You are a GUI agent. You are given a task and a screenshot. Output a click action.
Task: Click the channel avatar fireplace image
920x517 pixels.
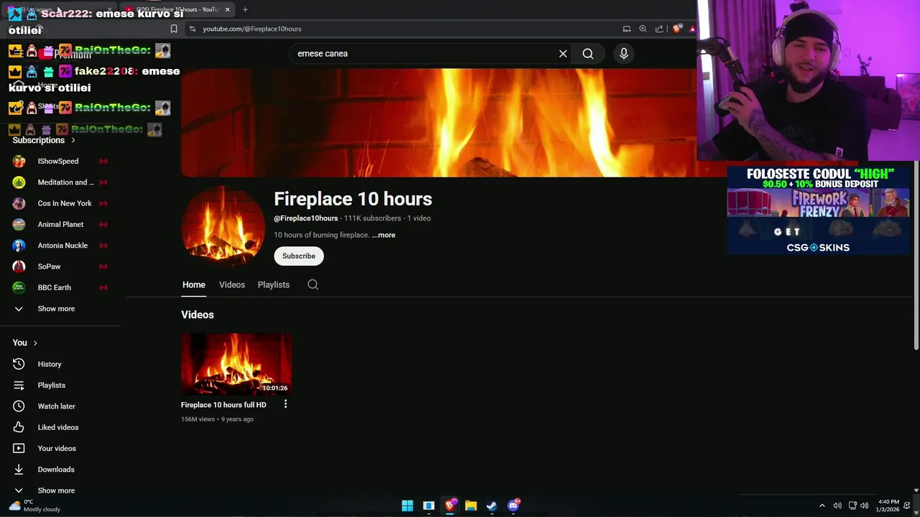(223, 228)
